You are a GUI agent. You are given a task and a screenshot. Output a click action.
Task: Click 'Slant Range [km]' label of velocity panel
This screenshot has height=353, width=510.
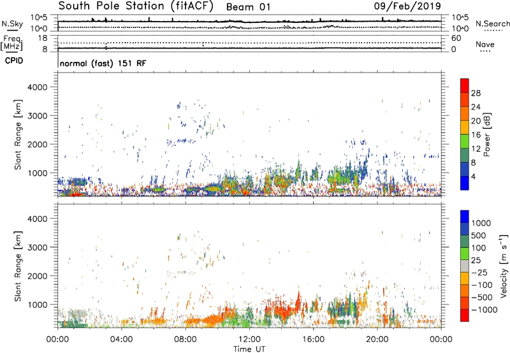pos(18,266)
